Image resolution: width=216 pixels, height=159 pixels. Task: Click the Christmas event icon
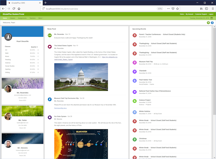135,139
